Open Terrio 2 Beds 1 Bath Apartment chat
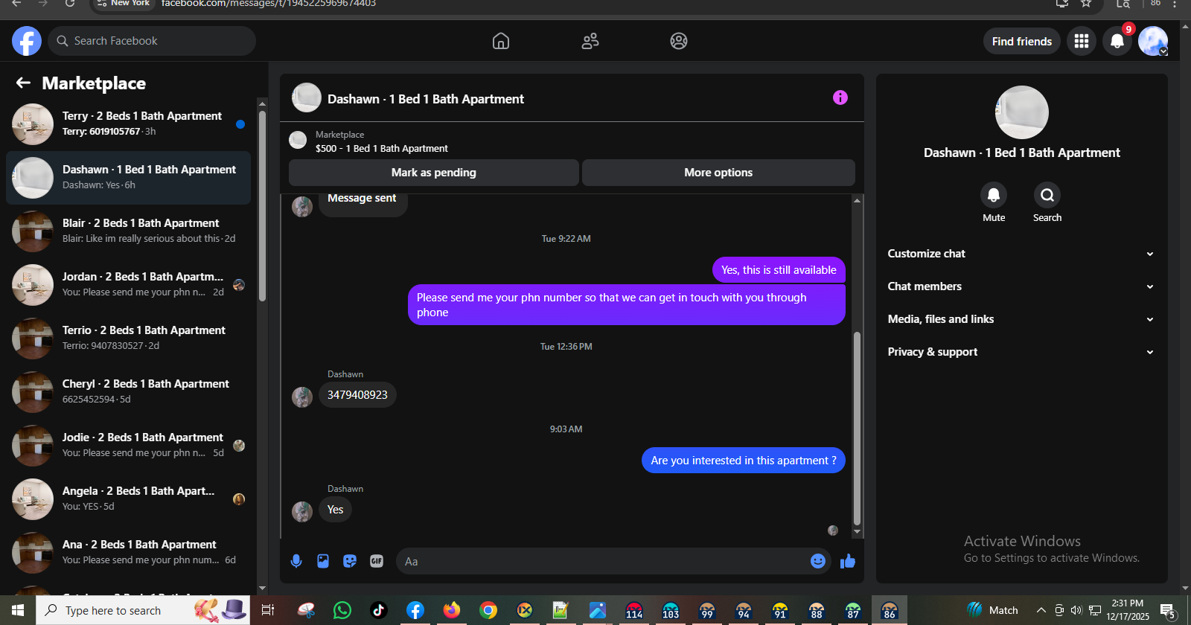 click(x=128, y=338)
